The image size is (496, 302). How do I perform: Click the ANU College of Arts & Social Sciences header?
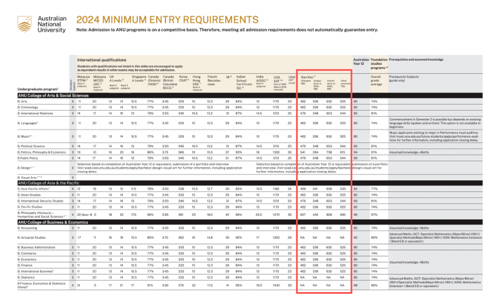(53, 95)
